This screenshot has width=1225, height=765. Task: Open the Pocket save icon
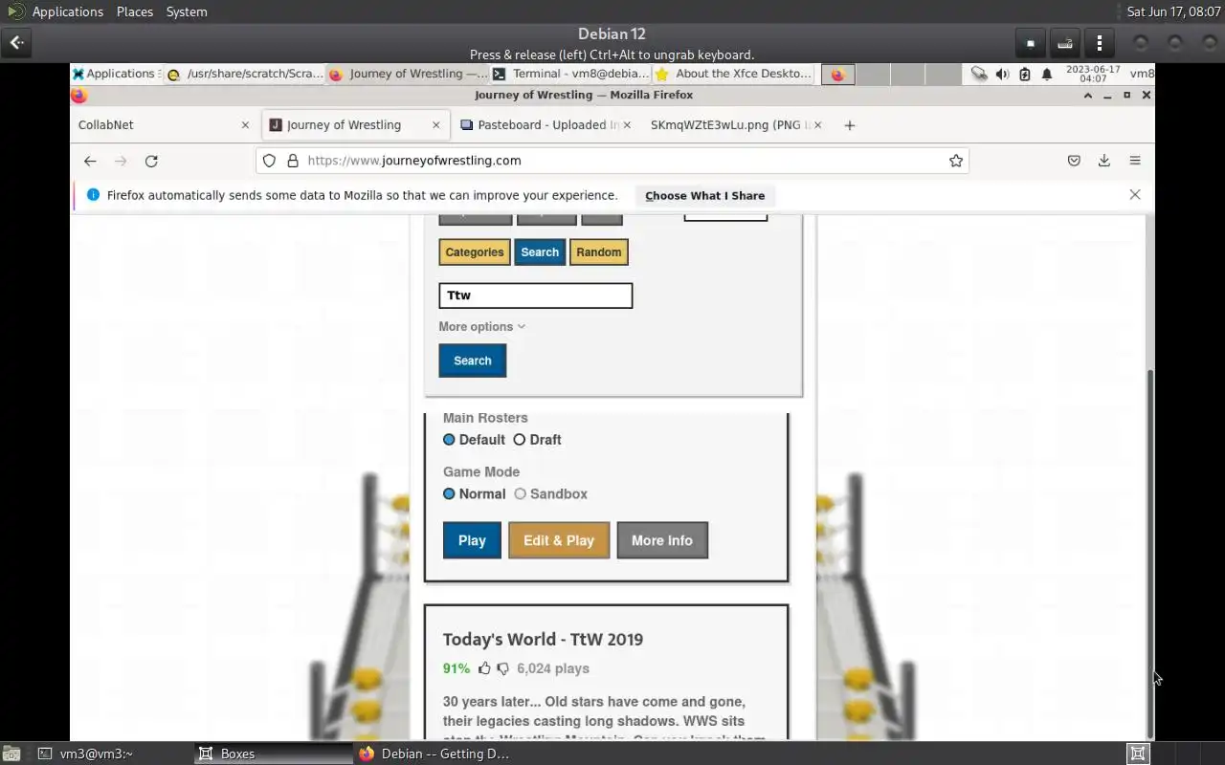point(1074,161)
